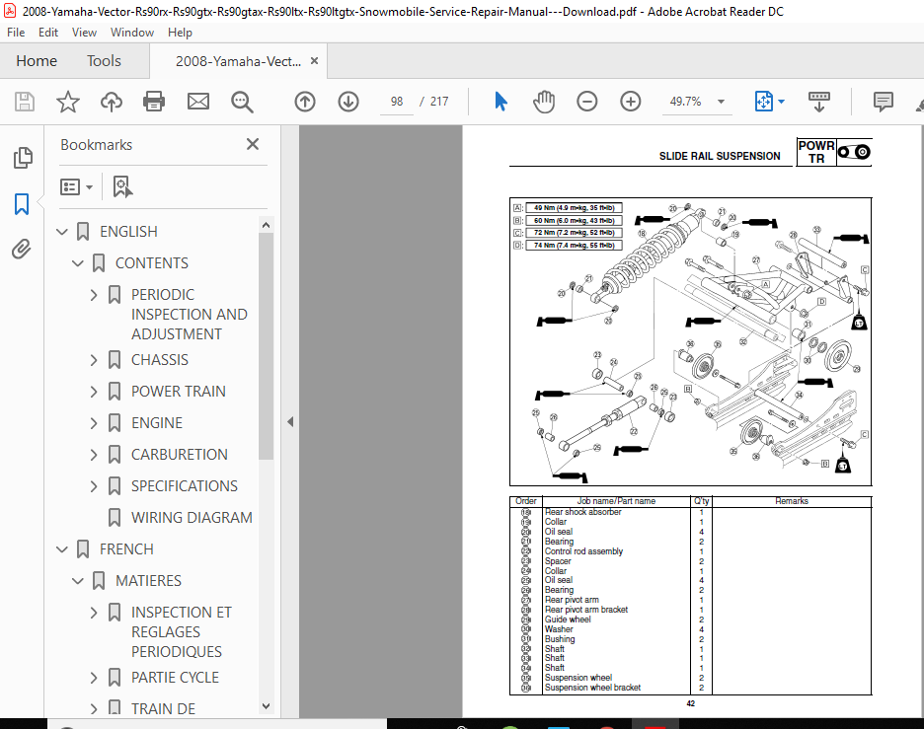Open fit page options dropdown arrow
This screenshot has height=729, width=924.
[x=782, y=102]
